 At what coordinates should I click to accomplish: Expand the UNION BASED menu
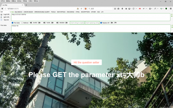[28, 12]
